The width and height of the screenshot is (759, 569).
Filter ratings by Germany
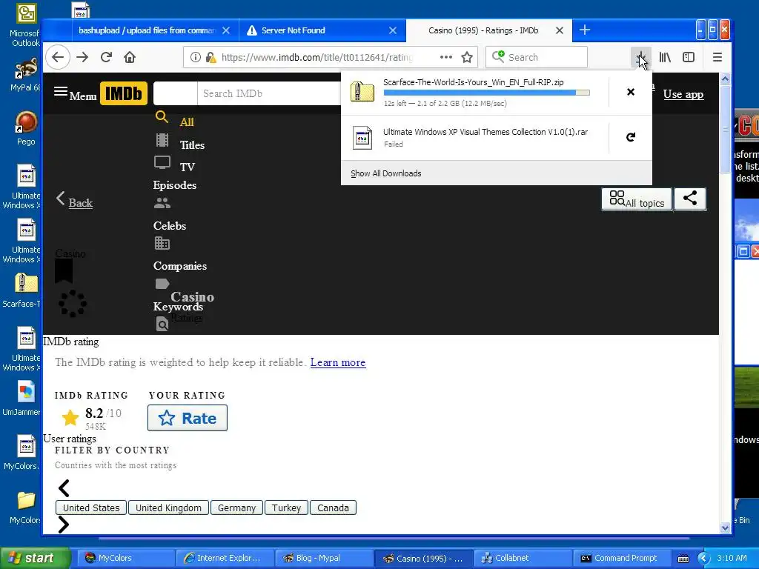(x=236, y=508)
